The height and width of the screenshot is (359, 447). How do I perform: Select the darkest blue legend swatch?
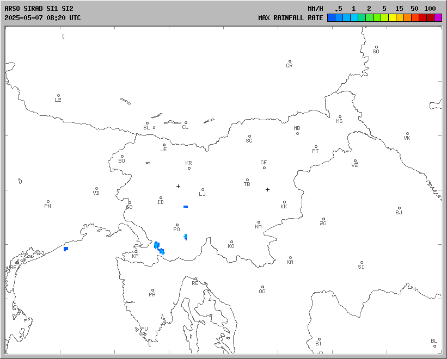coord(331,18)
